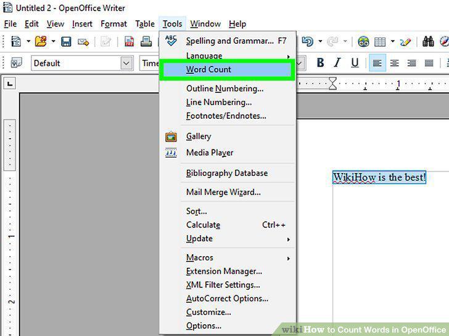The width and height of the screenshot is (449, 336).
Task: Toggle Bold formatting
Action: pos(321,63)
